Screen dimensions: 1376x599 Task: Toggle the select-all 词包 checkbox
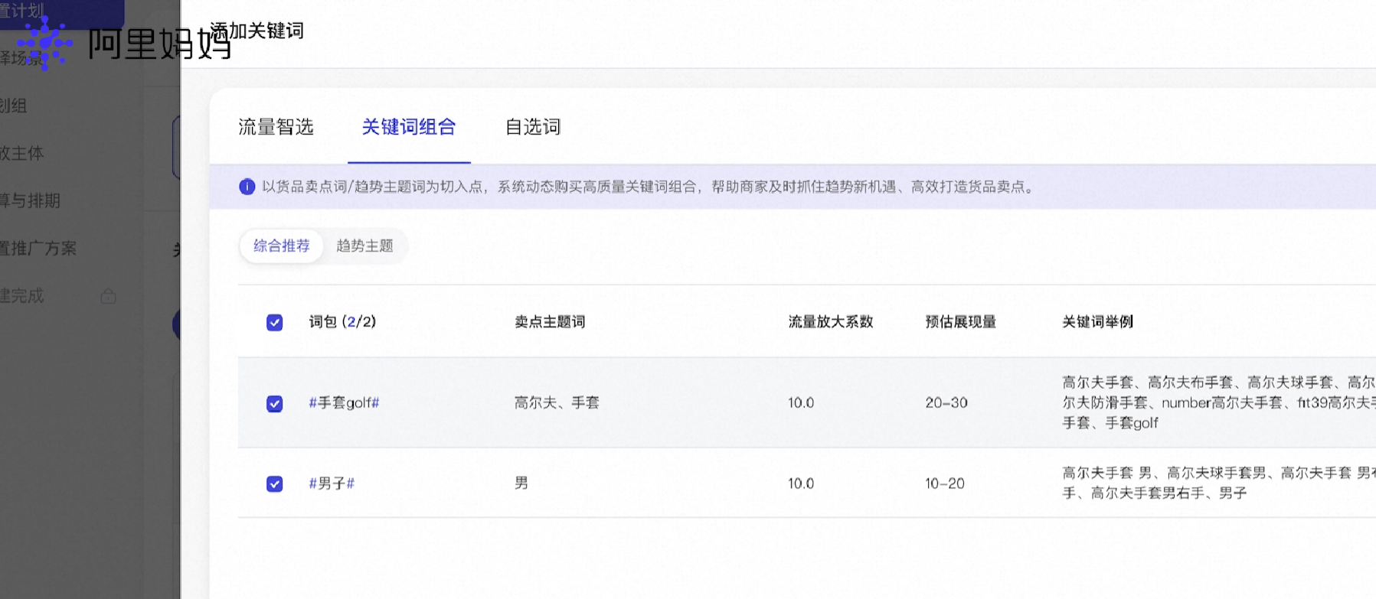click(274, 323)
